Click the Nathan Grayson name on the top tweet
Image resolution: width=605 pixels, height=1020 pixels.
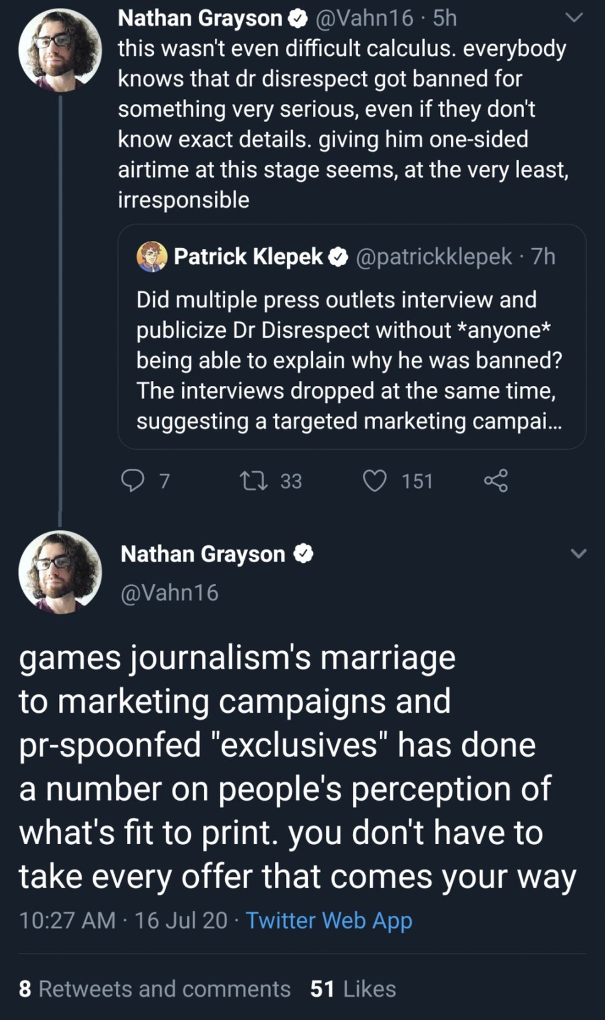click(x=199, y=18)
